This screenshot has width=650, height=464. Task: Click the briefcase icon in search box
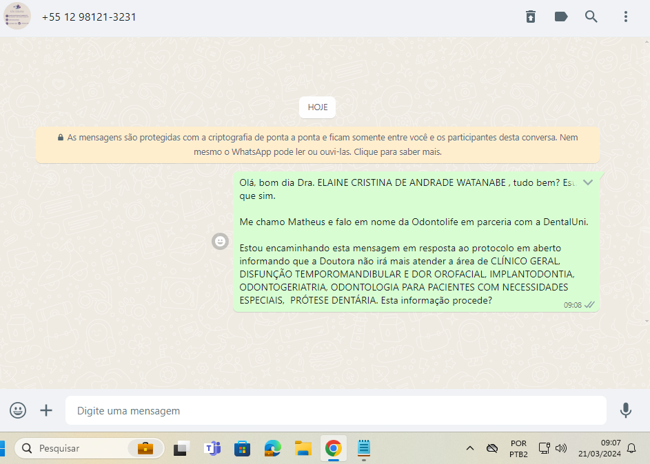pyautogui.click(x=145, y=448)
